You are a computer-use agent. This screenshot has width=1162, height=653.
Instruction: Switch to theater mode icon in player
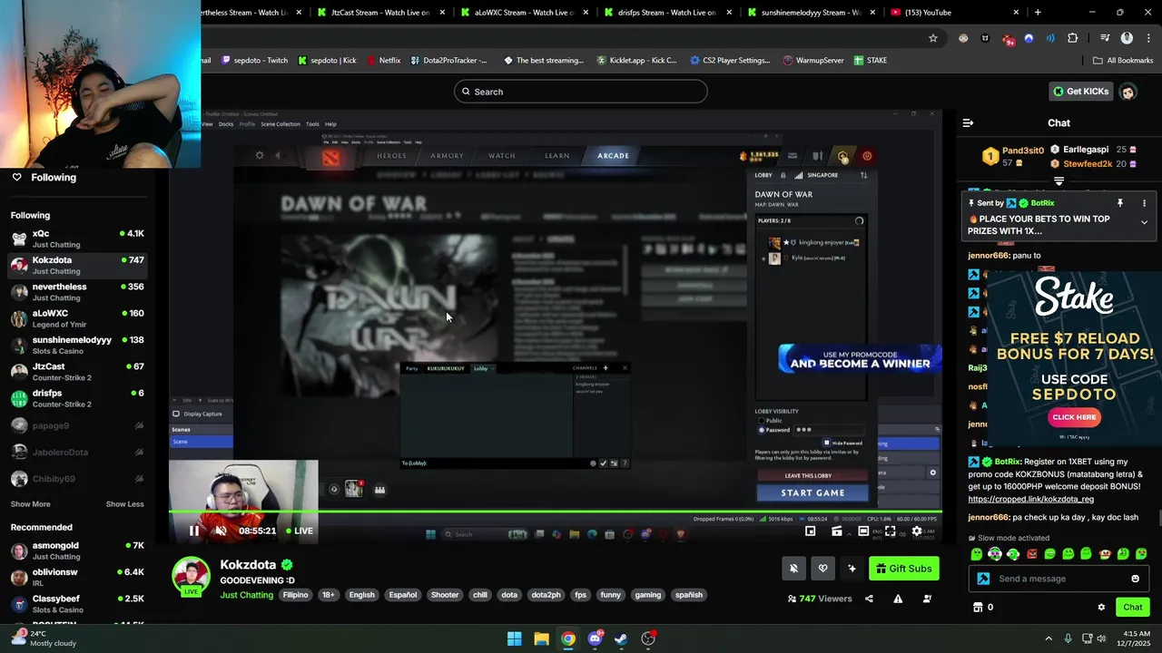click(x=863, y=531)
